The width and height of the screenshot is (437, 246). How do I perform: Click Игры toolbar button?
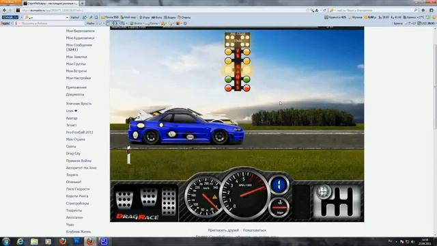pos(144,17)
